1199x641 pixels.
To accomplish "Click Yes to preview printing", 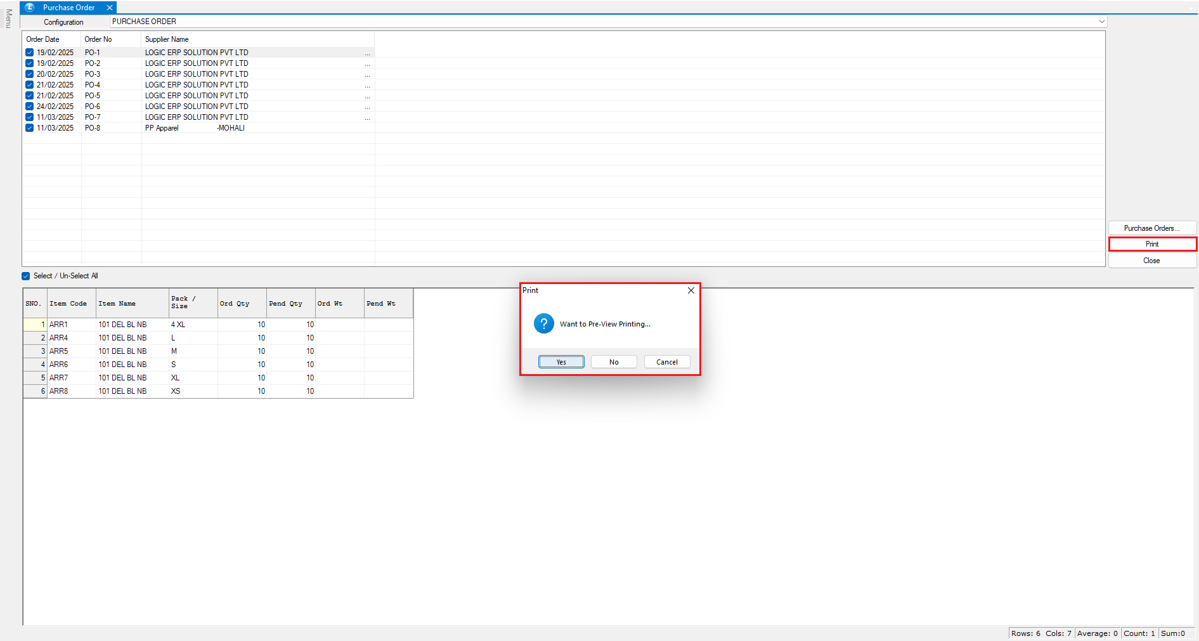I will coord(561,362).
